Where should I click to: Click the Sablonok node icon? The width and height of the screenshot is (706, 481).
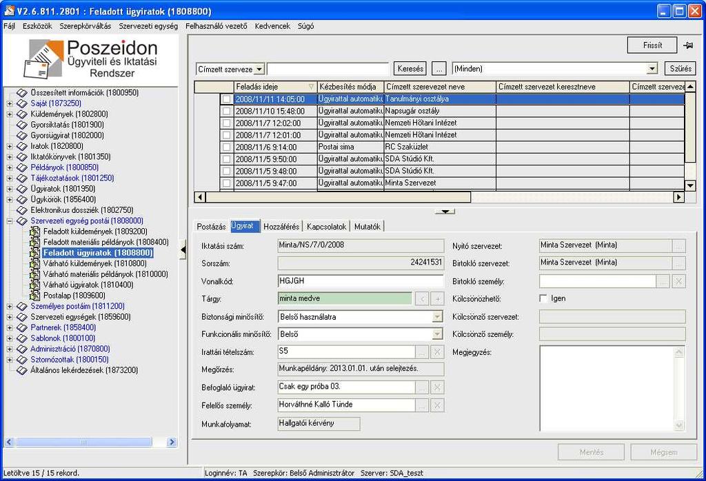[21, 338]
